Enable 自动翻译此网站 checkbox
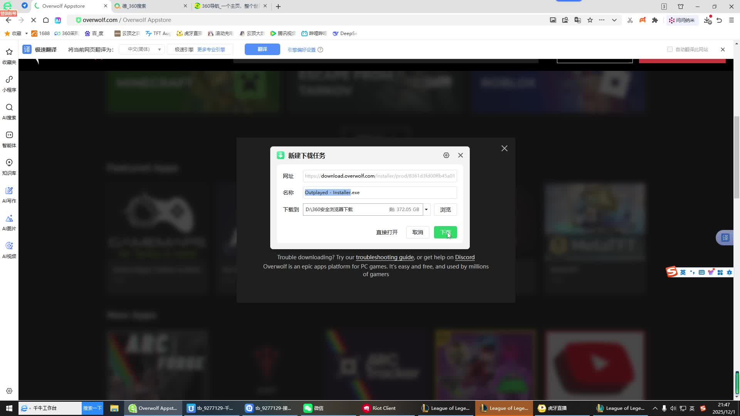This screenshot has width=740, height=416. tap(670, 49)
